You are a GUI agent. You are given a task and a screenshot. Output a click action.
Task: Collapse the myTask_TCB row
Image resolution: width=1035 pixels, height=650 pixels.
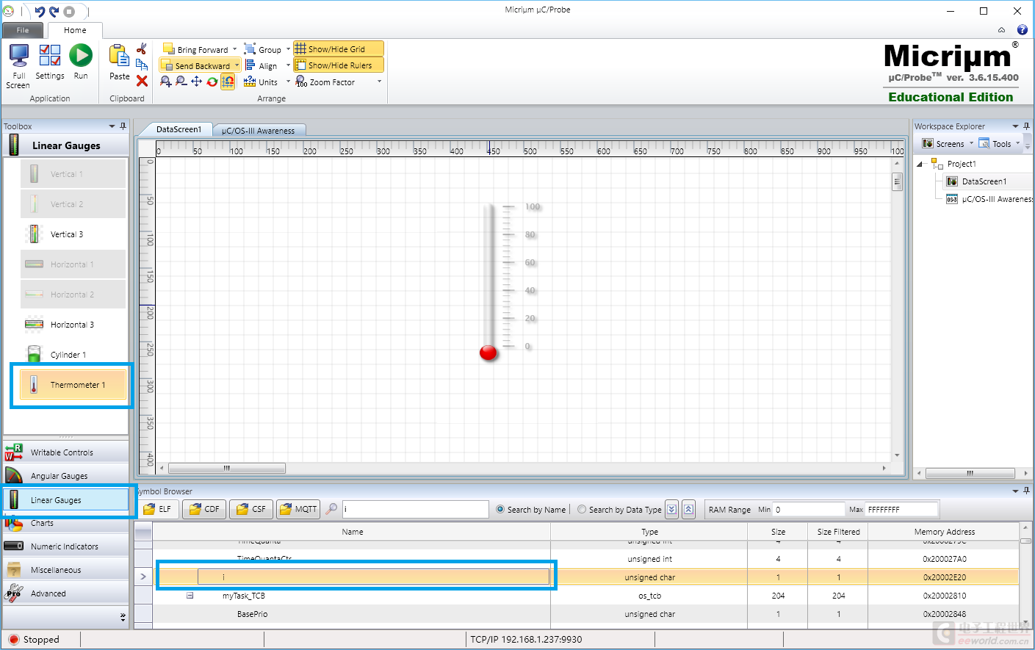tap(190, 596)
